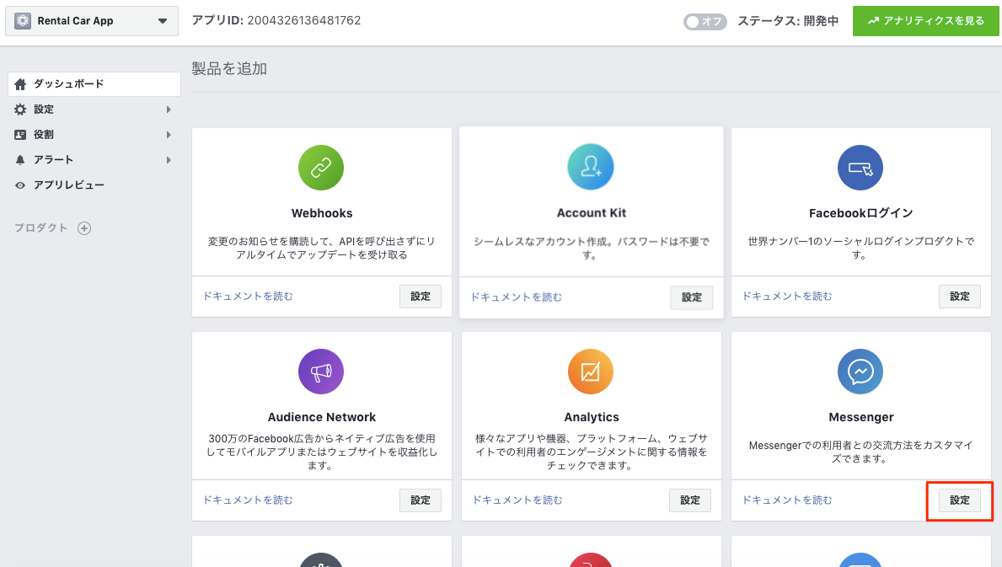Click the アプリレビュー eye icon
Screen dimensions: 1002x567
click(x=20, y=185)
